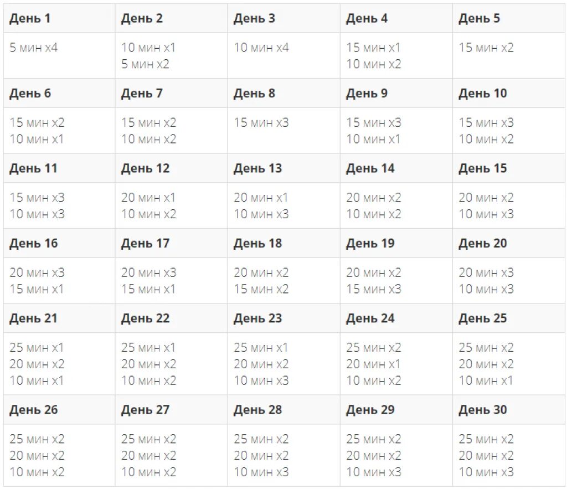
Task: Click '10 мин х3' line under День 30
Action: tap(486, 472)
